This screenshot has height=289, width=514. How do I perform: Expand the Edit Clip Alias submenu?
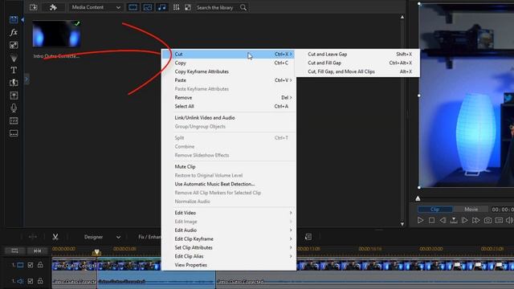(229, 256)
